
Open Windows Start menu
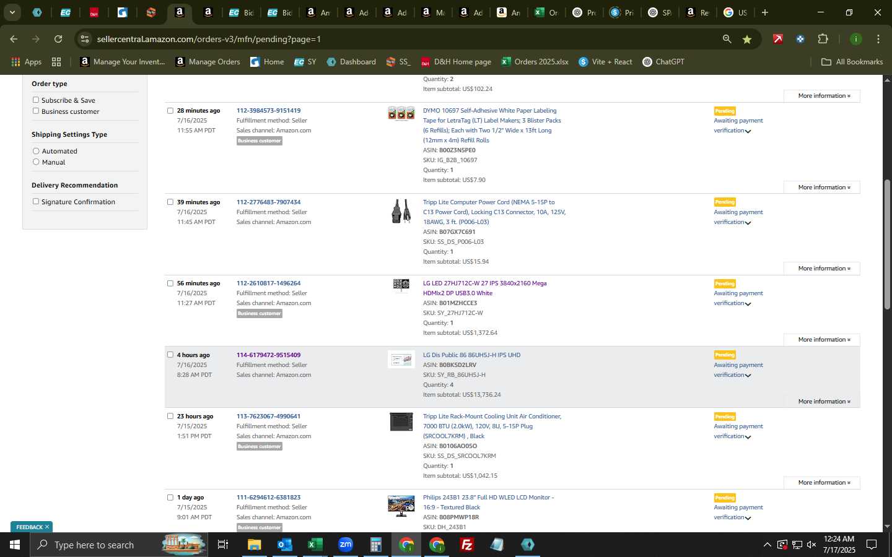[14, 545]
